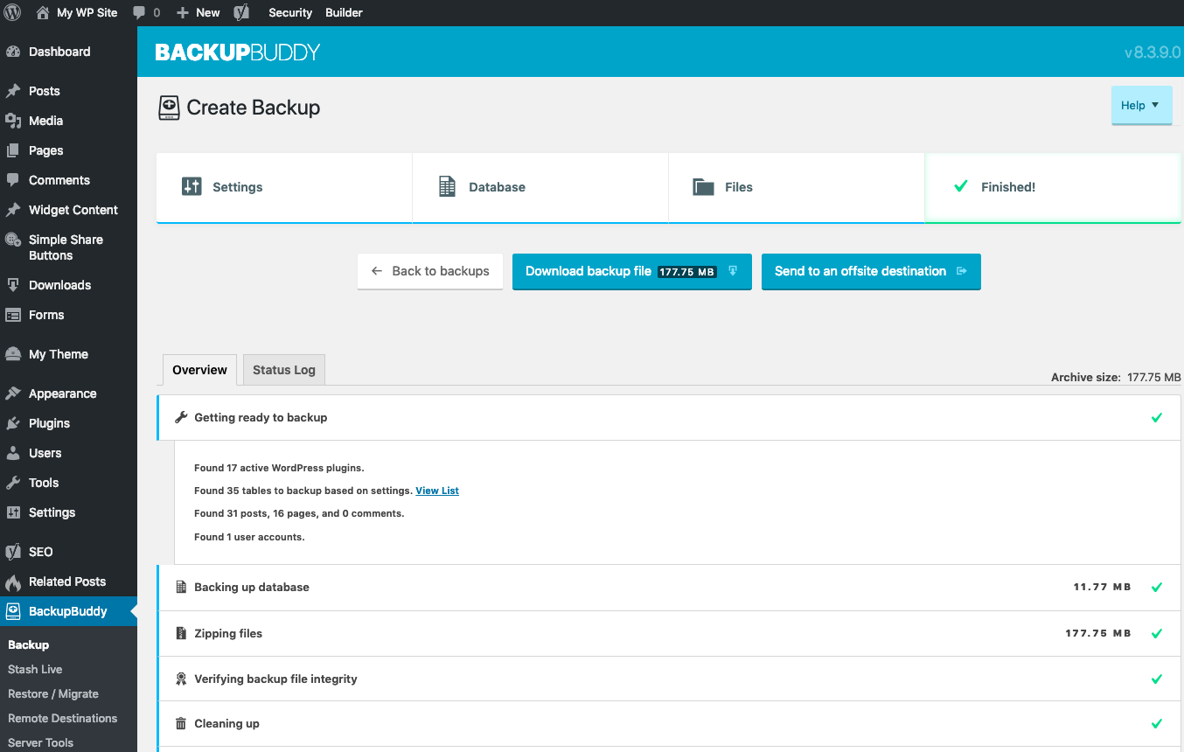Go to the Backup submenu item
The image size is (1184, 752).
pos(28,644)
